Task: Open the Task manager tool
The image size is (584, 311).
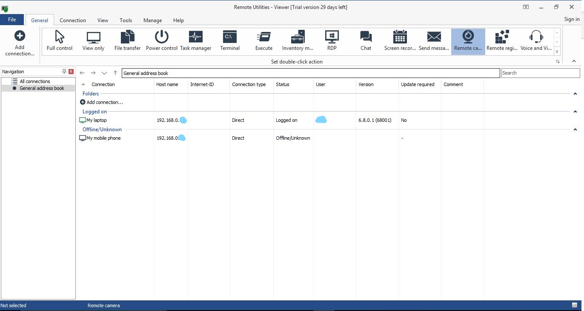Action: click(x=195, y=41)
